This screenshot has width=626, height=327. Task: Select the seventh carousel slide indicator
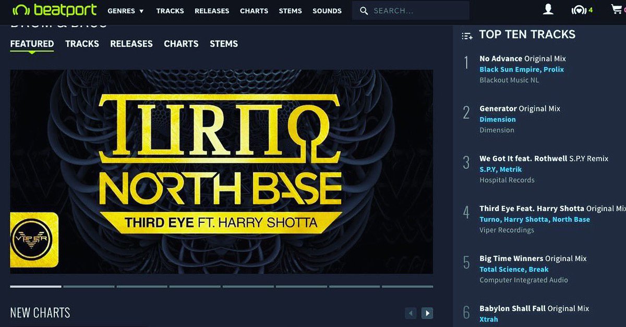354,286
